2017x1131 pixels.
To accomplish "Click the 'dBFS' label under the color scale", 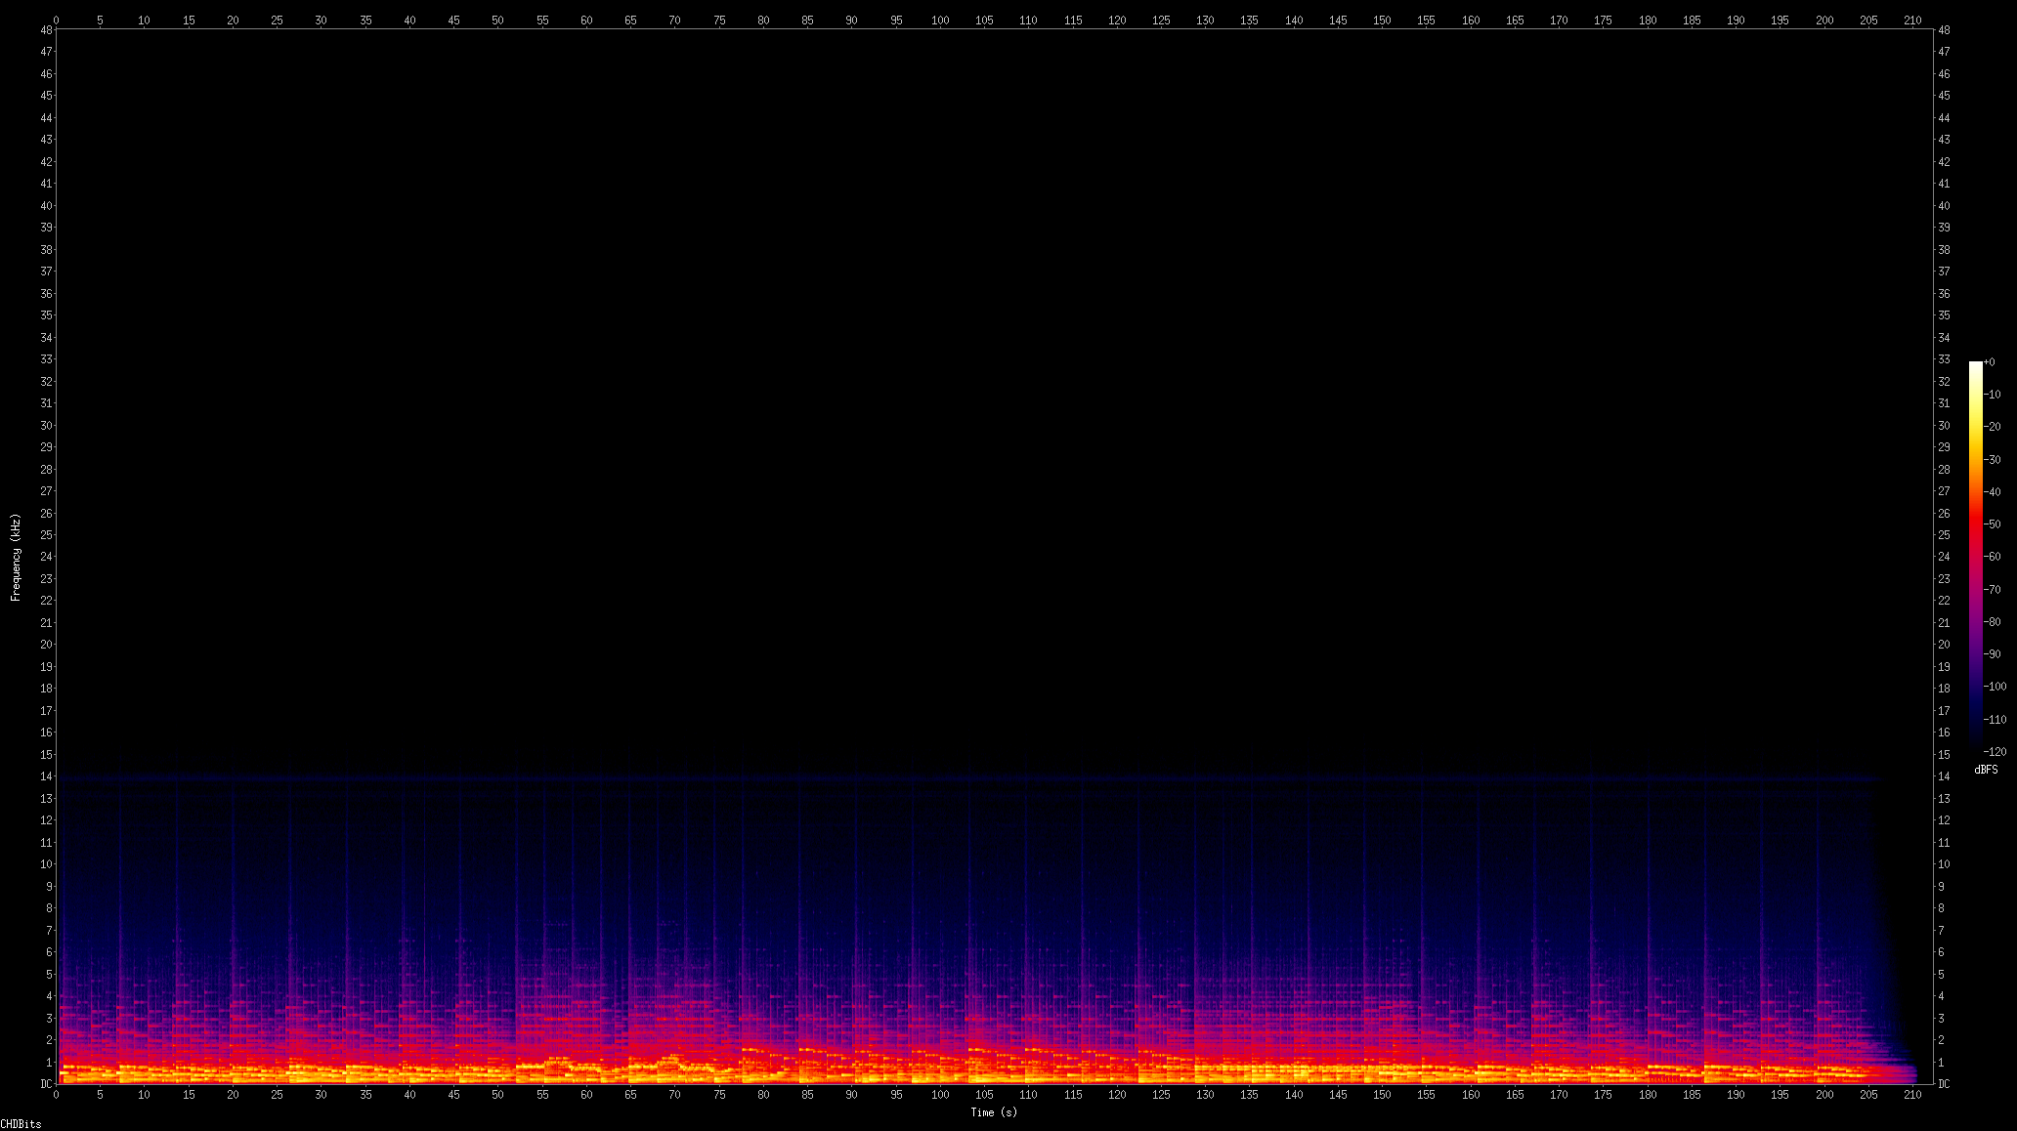I will click(1986, 770).
